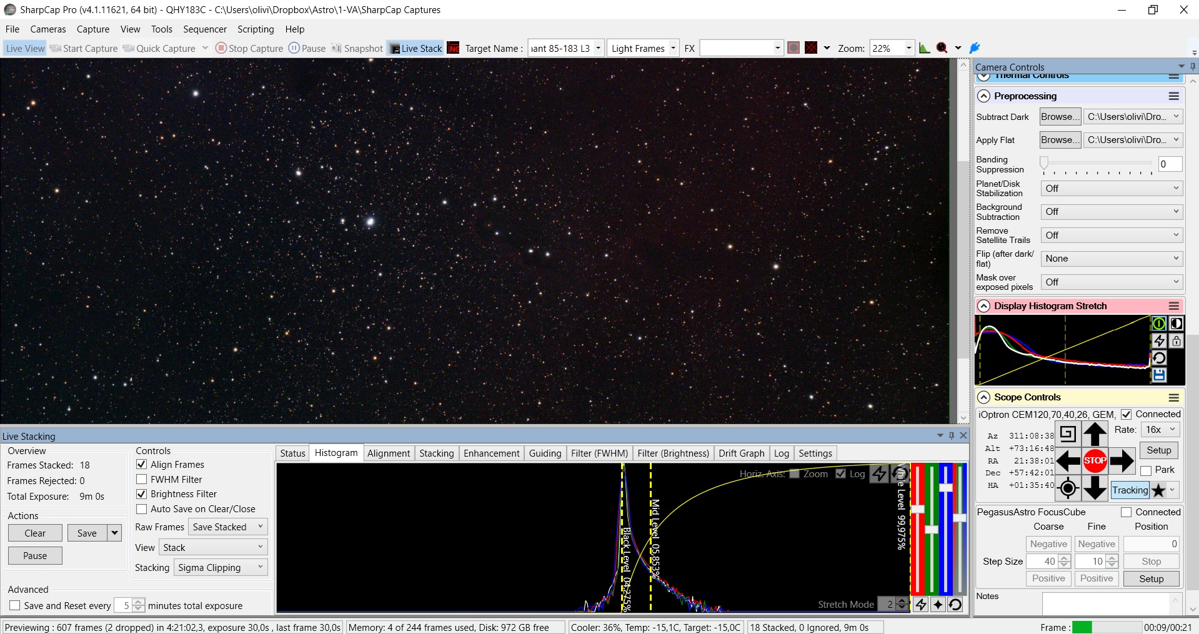The height and width of the screenshot is (634, 1199).
Task: Open the Sequencer menu
Action: click(x=205, y=29)
